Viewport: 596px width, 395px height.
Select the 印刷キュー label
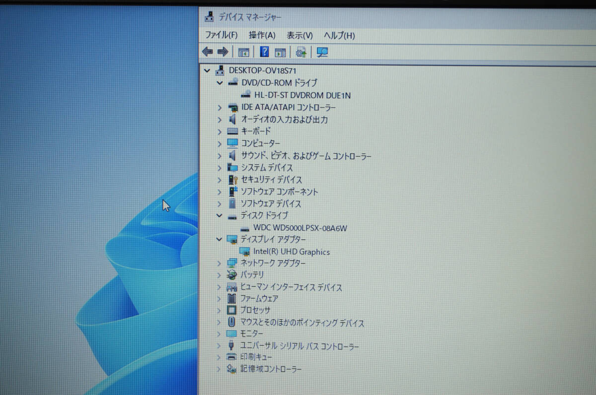pos(256,357)
